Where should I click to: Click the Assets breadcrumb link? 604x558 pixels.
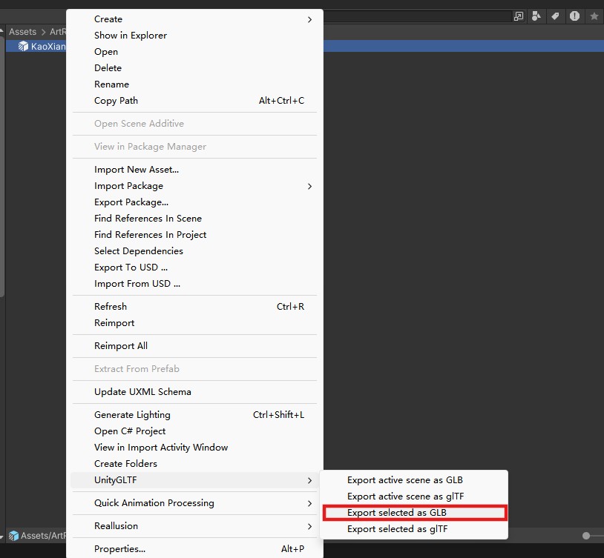pyautogui.click(x=22, y=32)
